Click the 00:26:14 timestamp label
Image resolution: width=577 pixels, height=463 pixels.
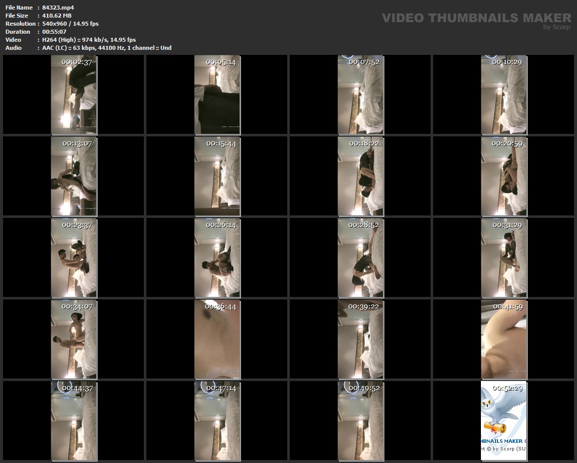point(220,225)
